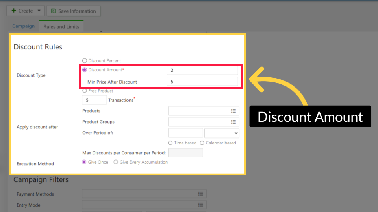
Task: Switch to the Campaign tab
Action: (x=23, y=26)
